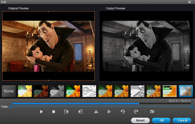Apply the gray emboss effect thumbnail
Viewport: 195px width, 124px height.
coord(138,91)
